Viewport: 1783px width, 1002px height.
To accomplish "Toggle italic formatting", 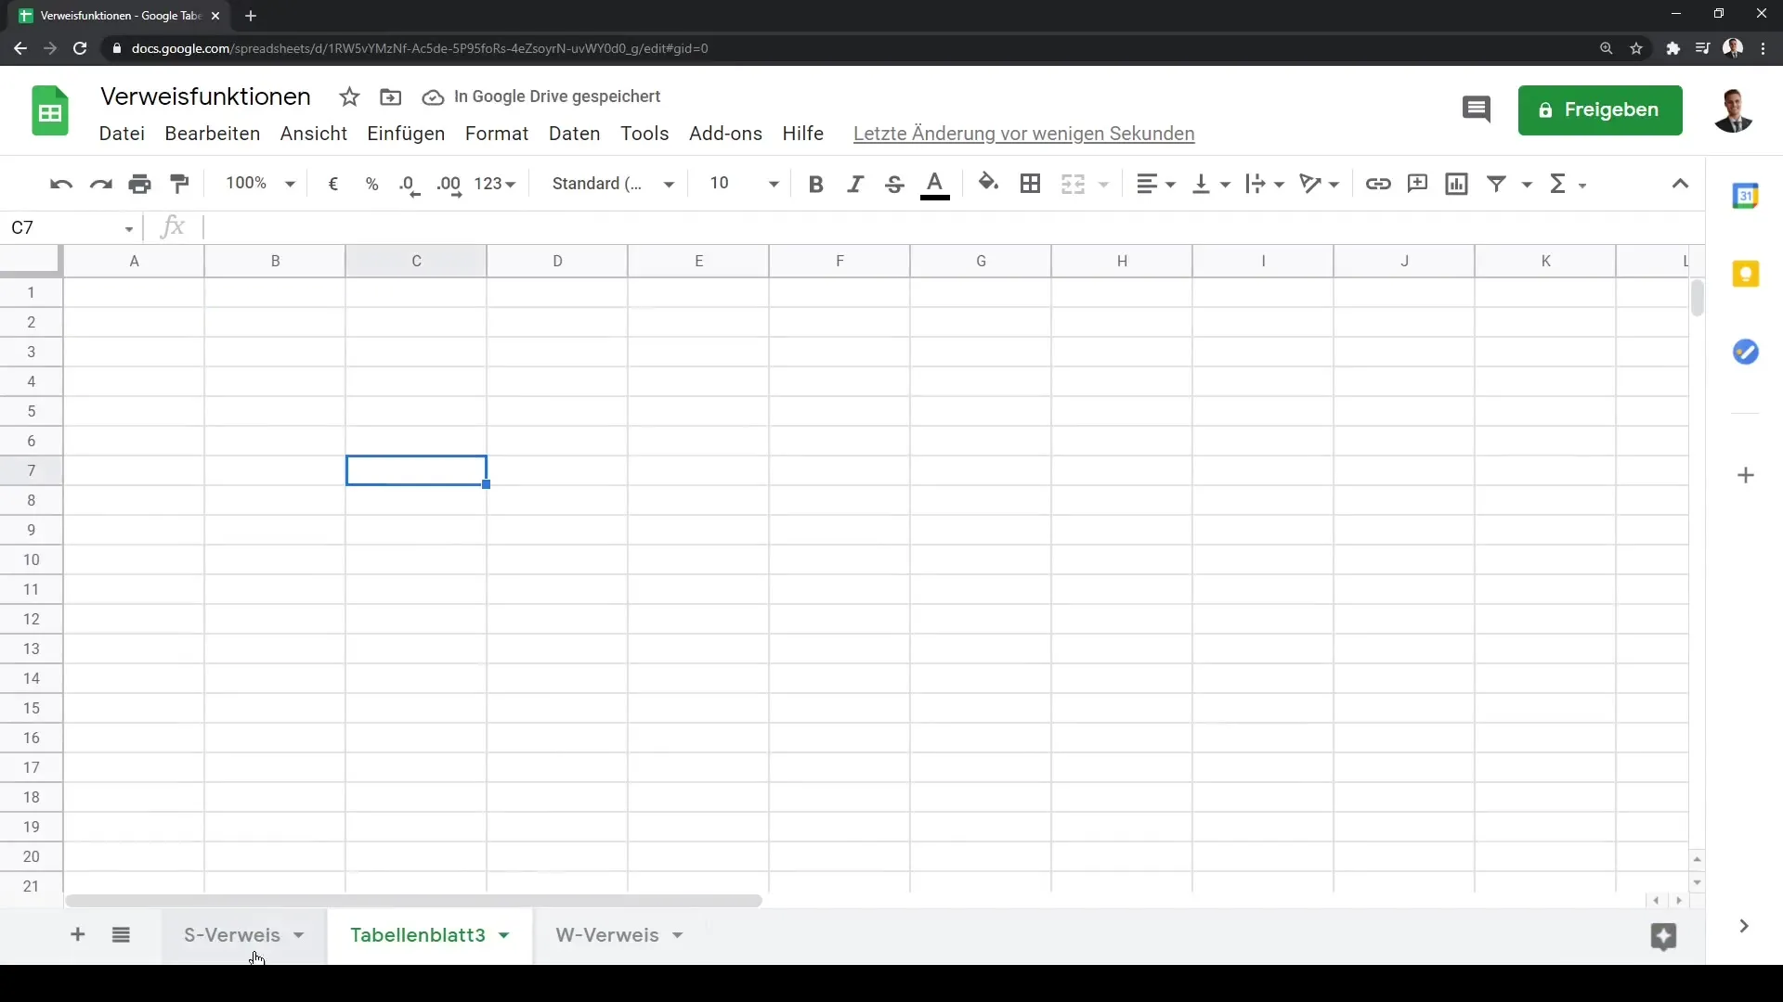I will tap(855, 184).
